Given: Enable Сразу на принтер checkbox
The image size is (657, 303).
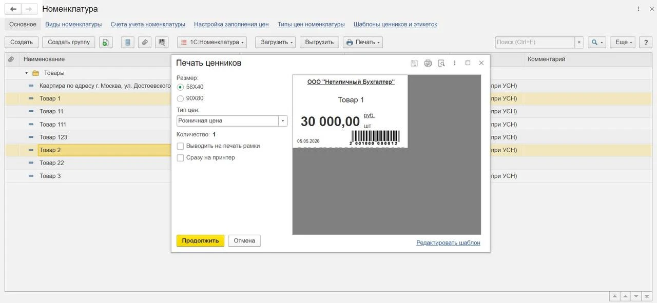Looking at the screenshot, I should coord(180,158).
